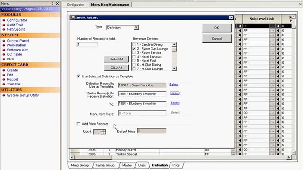Open the Type dropdown showing Definition
Viewport: 303px width, 170px height.
pyautogui.click(x=136, y=27)
